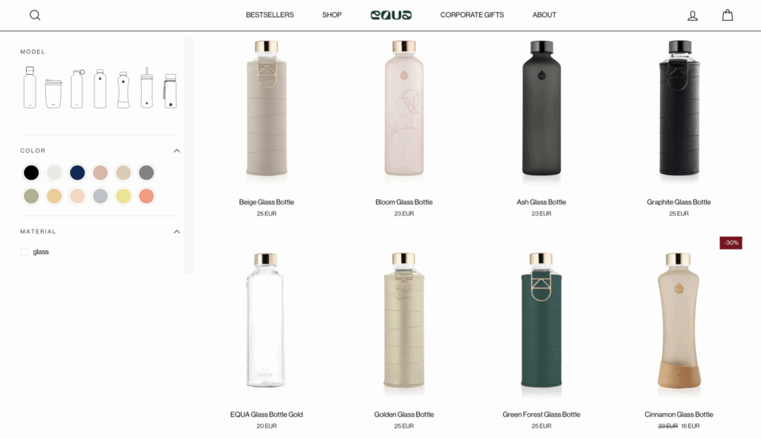761x439 pixels.
Task: Select the straw tumbler model icon
Action: (146, 88)
